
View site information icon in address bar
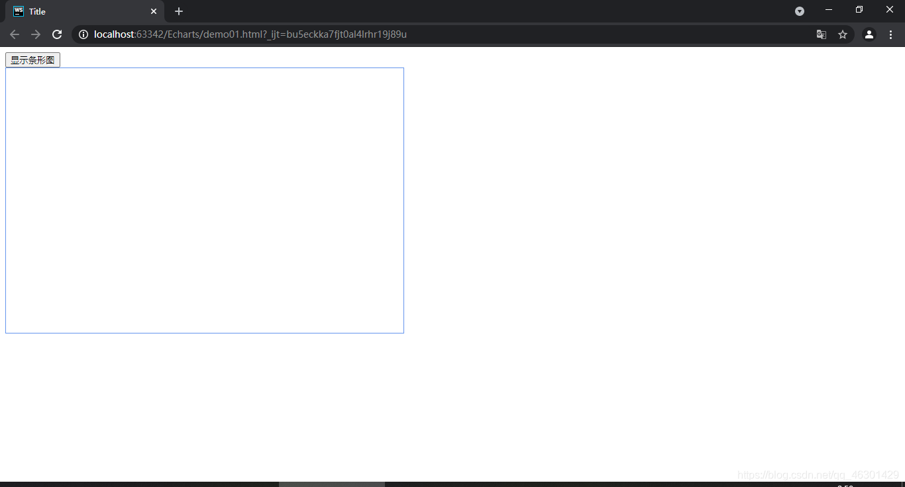coord(83,34)
